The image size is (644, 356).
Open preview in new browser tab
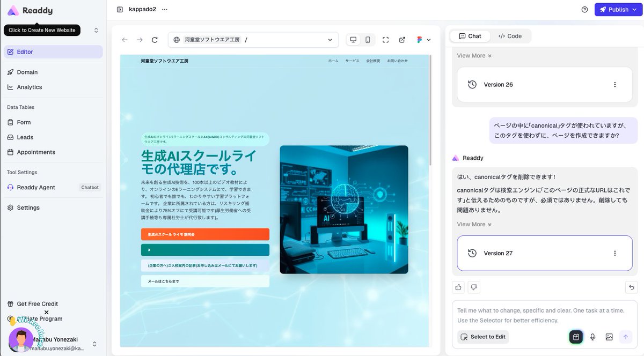tap(402, 39)
